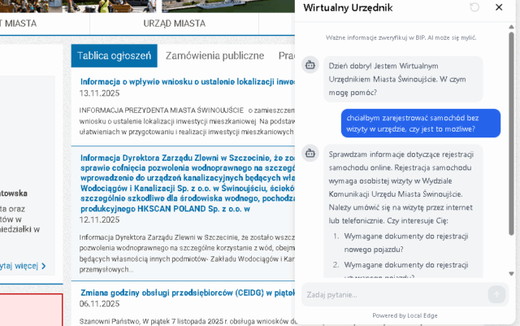The height and width of the screenshot is (326, 520).
Task: Focus the 'Zadaj pytanie...' input field
Action: pyautogui.click(x=394, y=294)
